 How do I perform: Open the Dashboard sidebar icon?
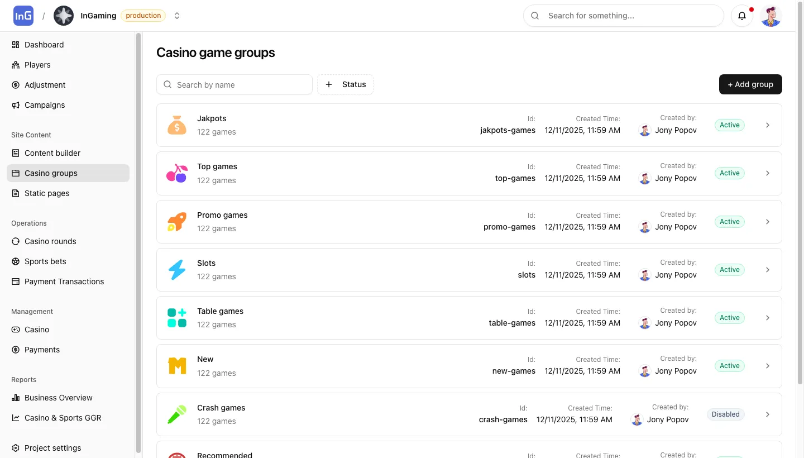click(x=15, y=45)
